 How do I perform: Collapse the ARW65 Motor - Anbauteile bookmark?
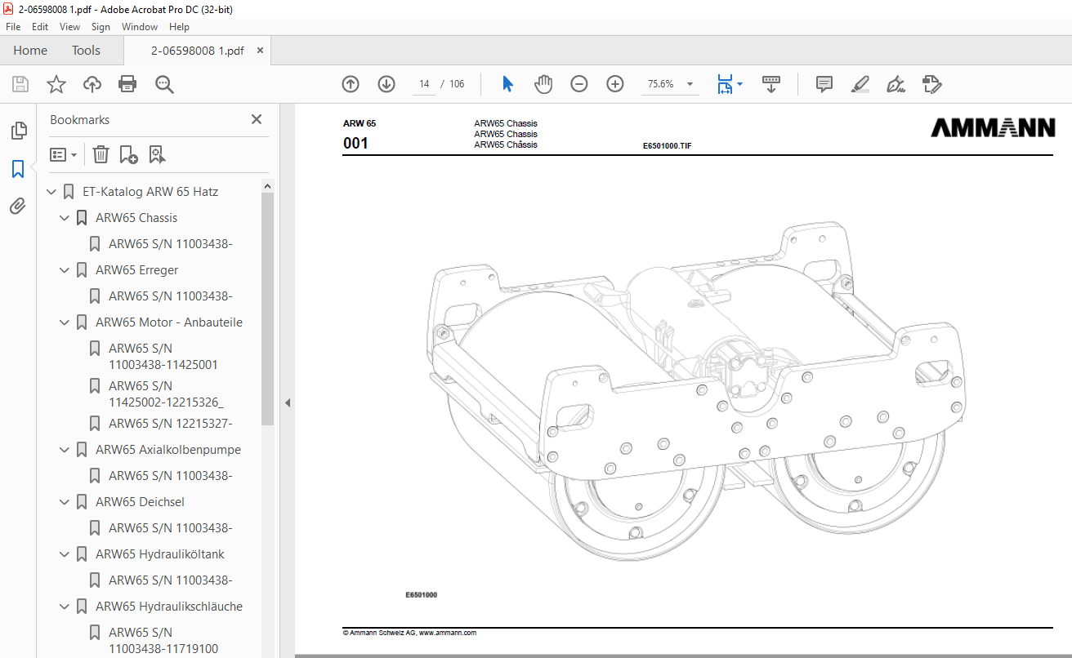[65, 322]
